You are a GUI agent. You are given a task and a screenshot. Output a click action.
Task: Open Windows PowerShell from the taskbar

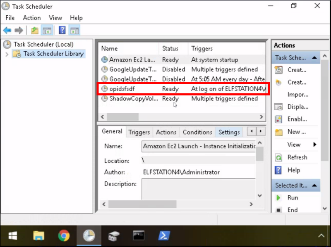point(164,236)
